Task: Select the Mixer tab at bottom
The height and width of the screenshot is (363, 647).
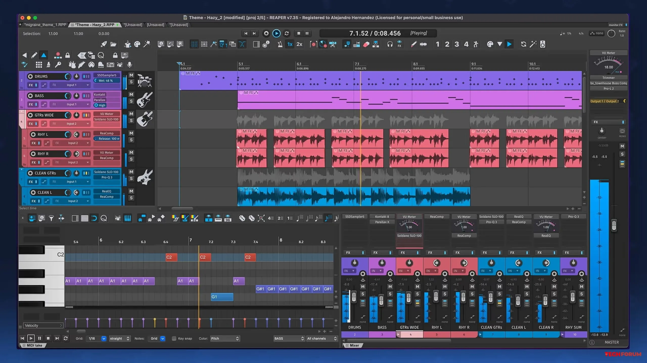Action: (x=354, y=345)
